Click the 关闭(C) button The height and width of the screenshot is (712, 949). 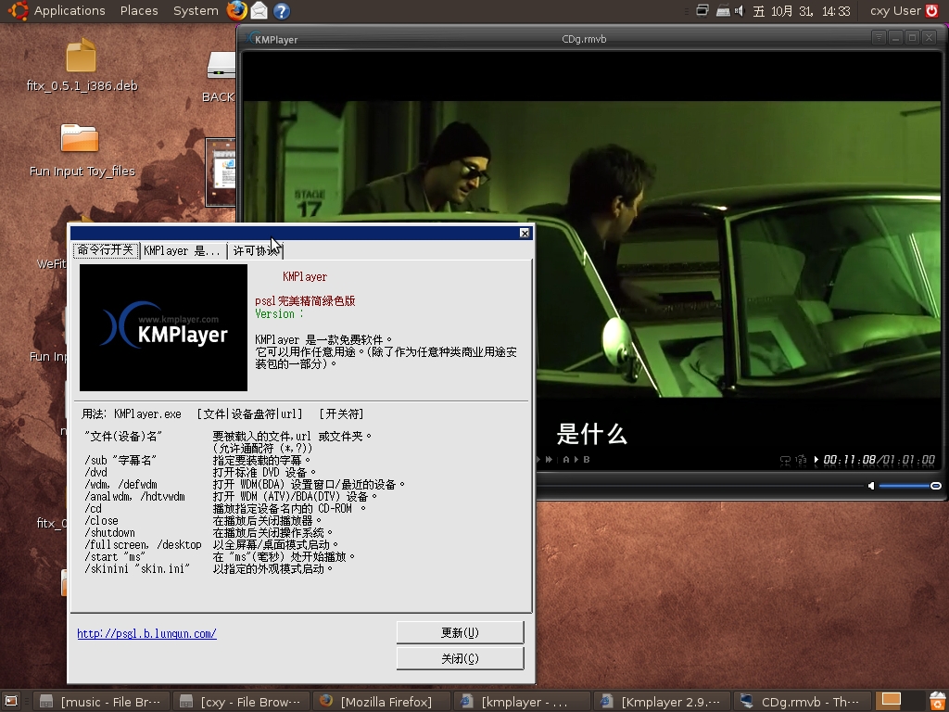coord(460,659)
